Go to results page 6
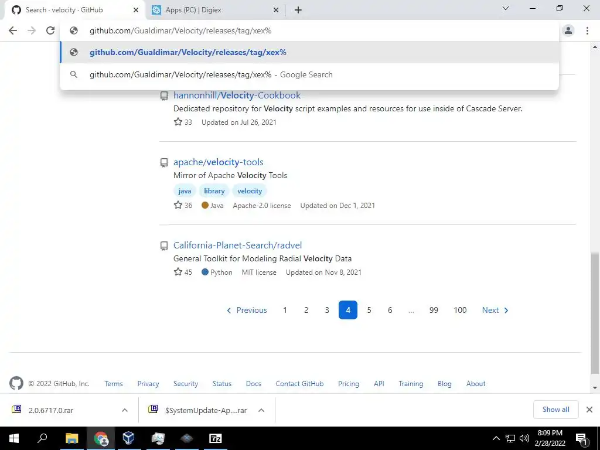 point(390,310)
